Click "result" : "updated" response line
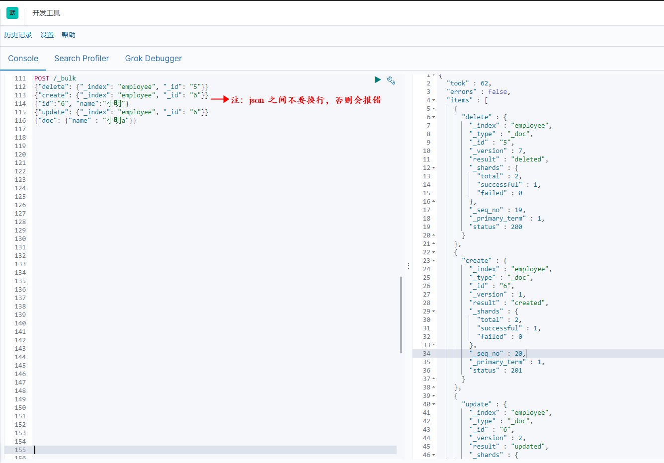This screenshot has height=463, width=664. (x=508, y=447)
